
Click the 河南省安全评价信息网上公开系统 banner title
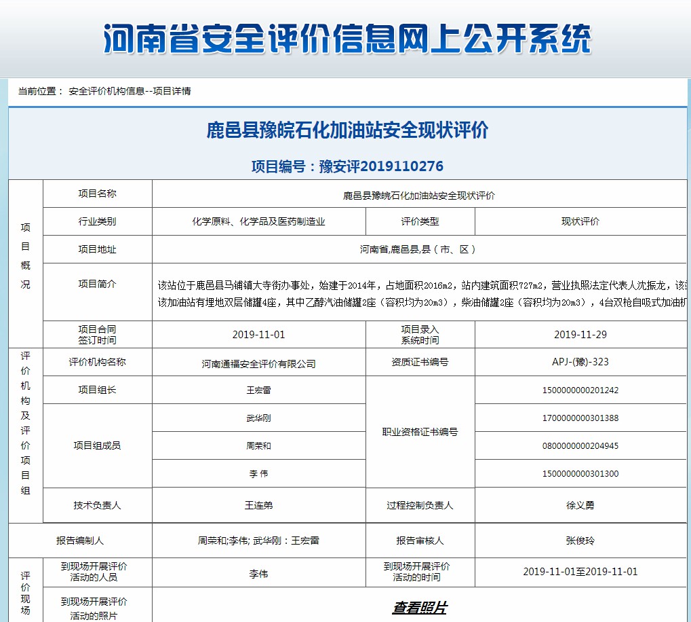[x=347, y=39]
